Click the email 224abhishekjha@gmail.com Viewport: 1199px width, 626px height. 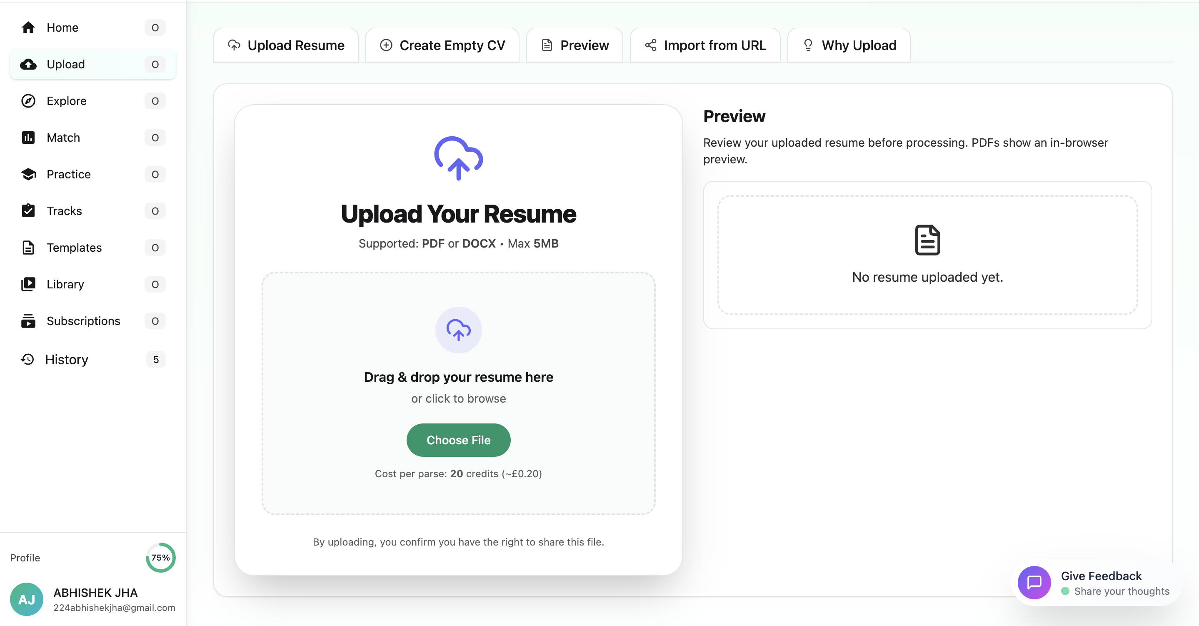[x=114, y=608]
